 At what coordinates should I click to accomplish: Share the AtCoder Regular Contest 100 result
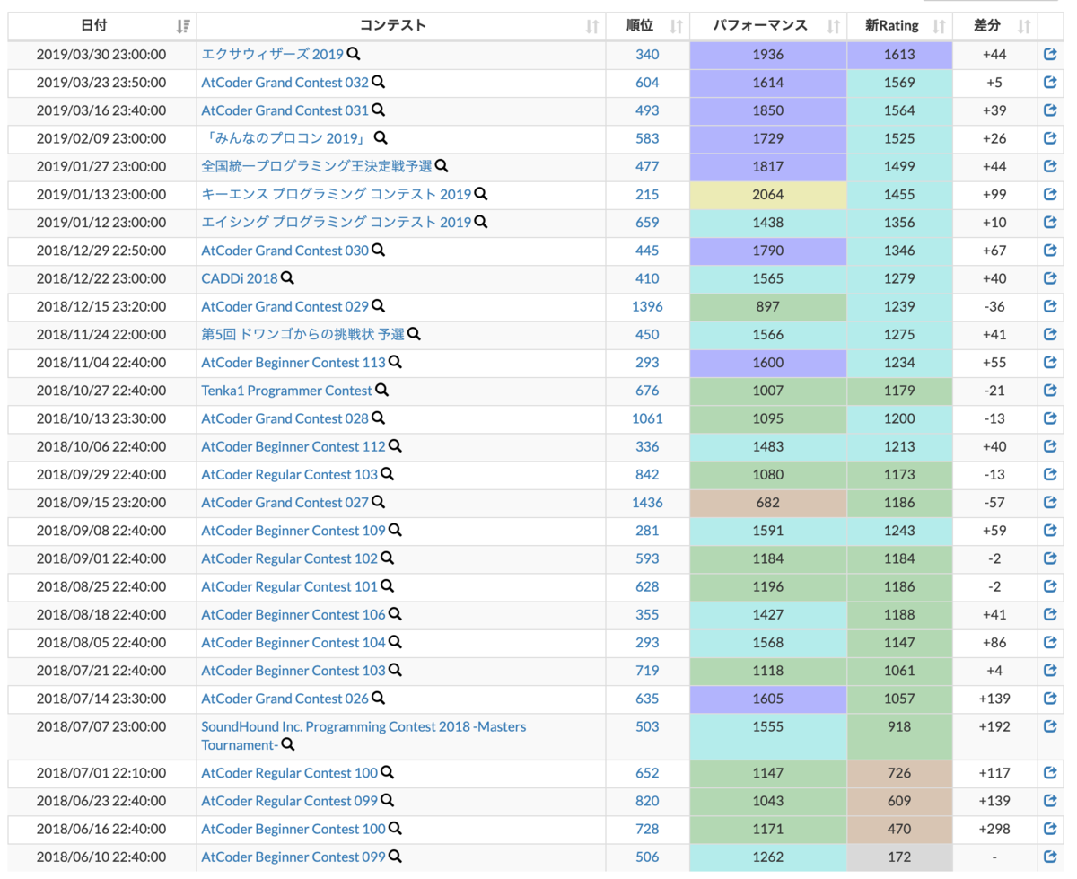click(1051, 772)
